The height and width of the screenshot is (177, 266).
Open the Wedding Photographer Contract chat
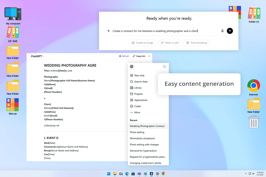[148, 126]
